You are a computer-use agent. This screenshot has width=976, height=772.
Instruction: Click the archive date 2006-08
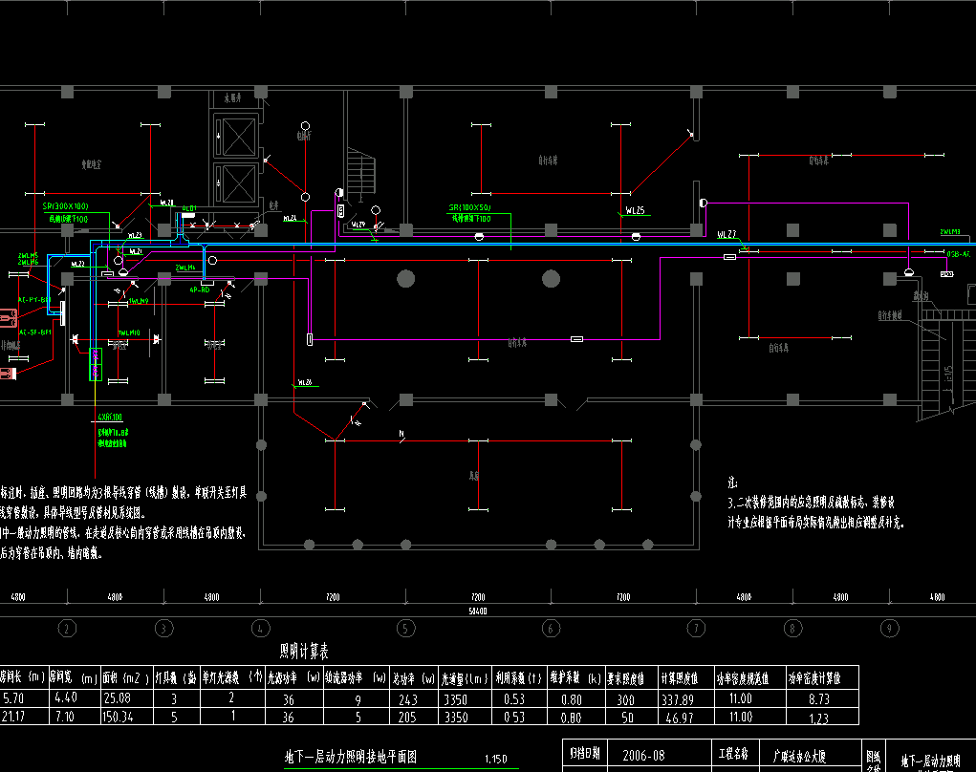point(643,756)
